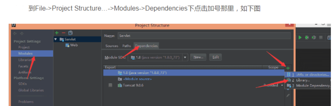
Task: Click the Edit SDK button
Action: point(216,57)
